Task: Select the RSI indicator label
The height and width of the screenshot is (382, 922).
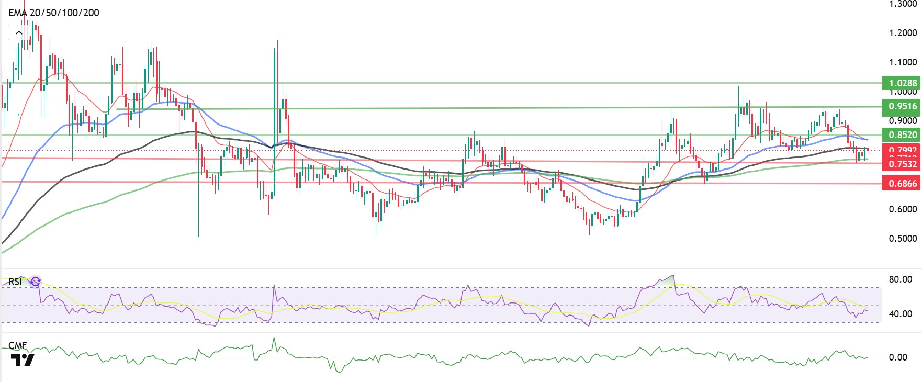Action: point(15,282)
